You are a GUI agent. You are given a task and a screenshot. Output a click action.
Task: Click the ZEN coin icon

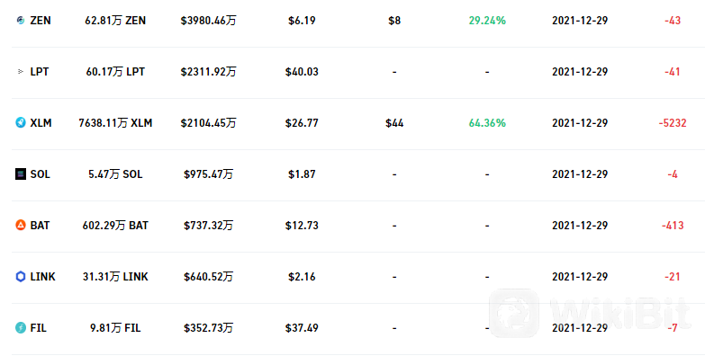tap(21, 20)
